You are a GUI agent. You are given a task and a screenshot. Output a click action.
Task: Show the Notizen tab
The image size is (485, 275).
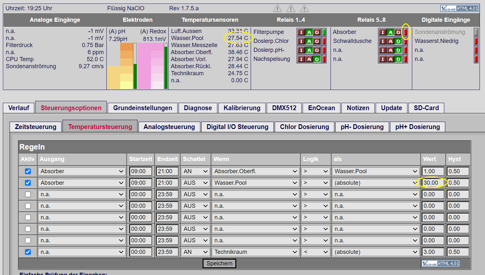pyautogui.click(x=358, y=108)
